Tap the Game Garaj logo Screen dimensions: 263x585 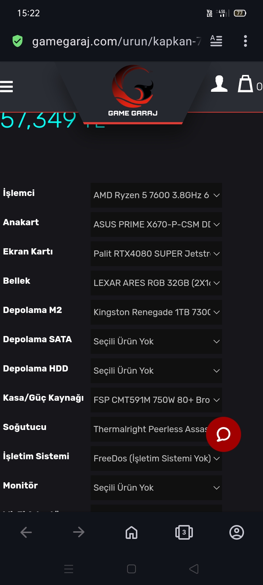pyautogui.click(x=133, y=91)
